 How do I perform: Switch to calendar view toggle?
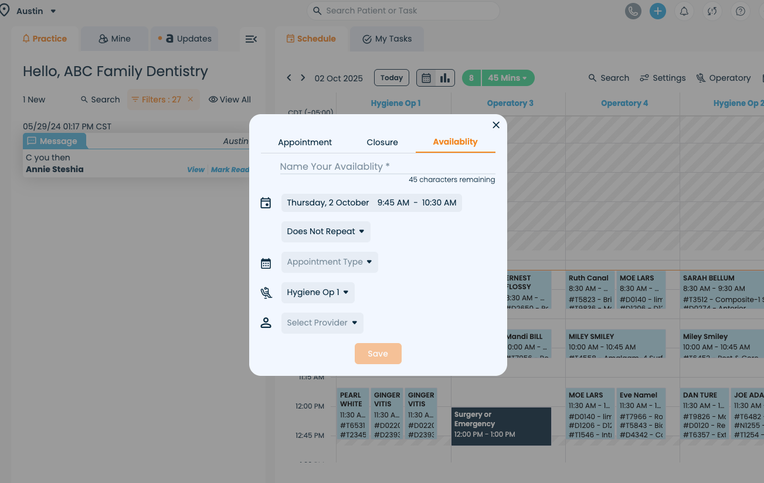(426, 78)
